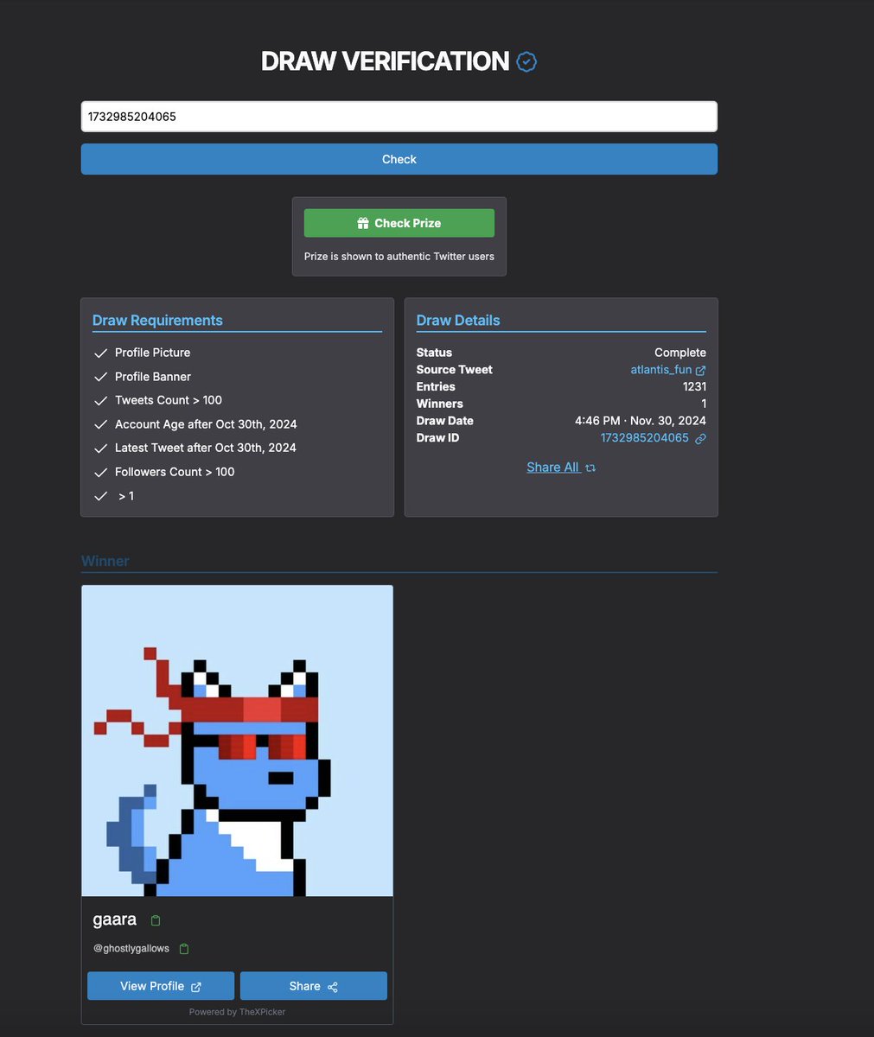The width and height of the screenshot is (874, 1037).
Task: Click the verified badge icon beside Draw Verification
Action: point(526,61)
